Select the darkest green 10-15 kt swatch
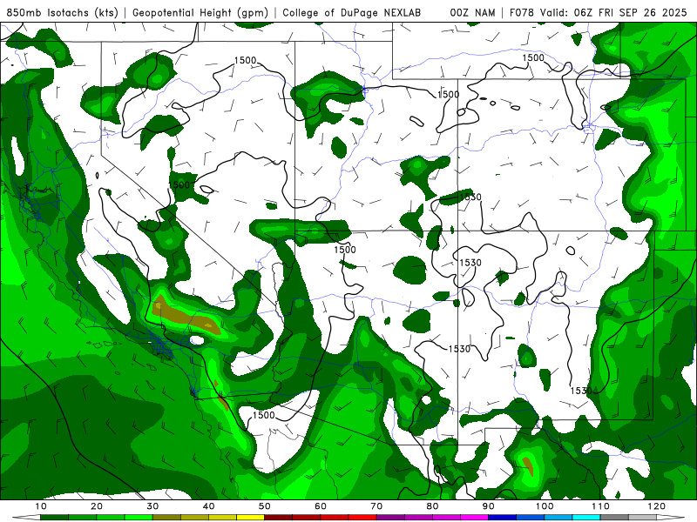This screenshot has height=522, width=697. 54,518
